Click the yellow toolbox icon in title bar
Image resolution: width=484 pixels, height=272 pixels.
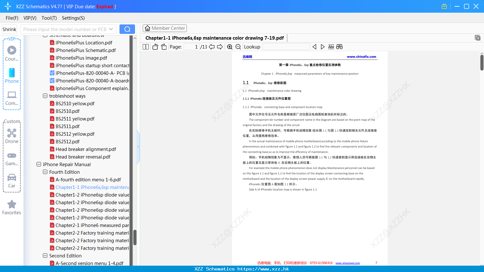pyautogui.click(x=444, y=6)
